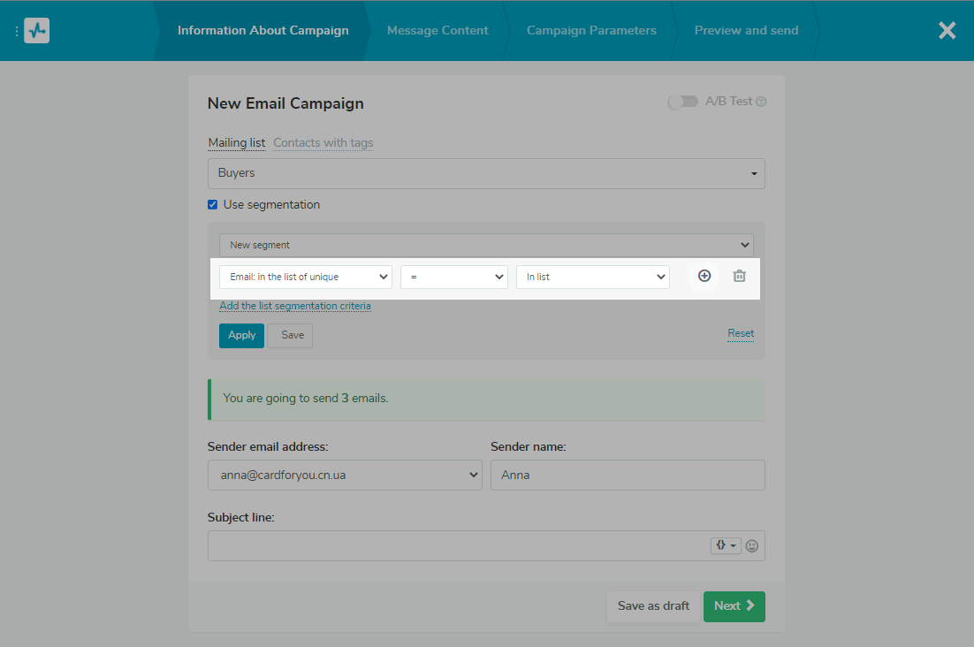974x647 pixels.
Task: Click the plus circle add-condition icon
Action: pyautogui.click(x=704, y=276)
